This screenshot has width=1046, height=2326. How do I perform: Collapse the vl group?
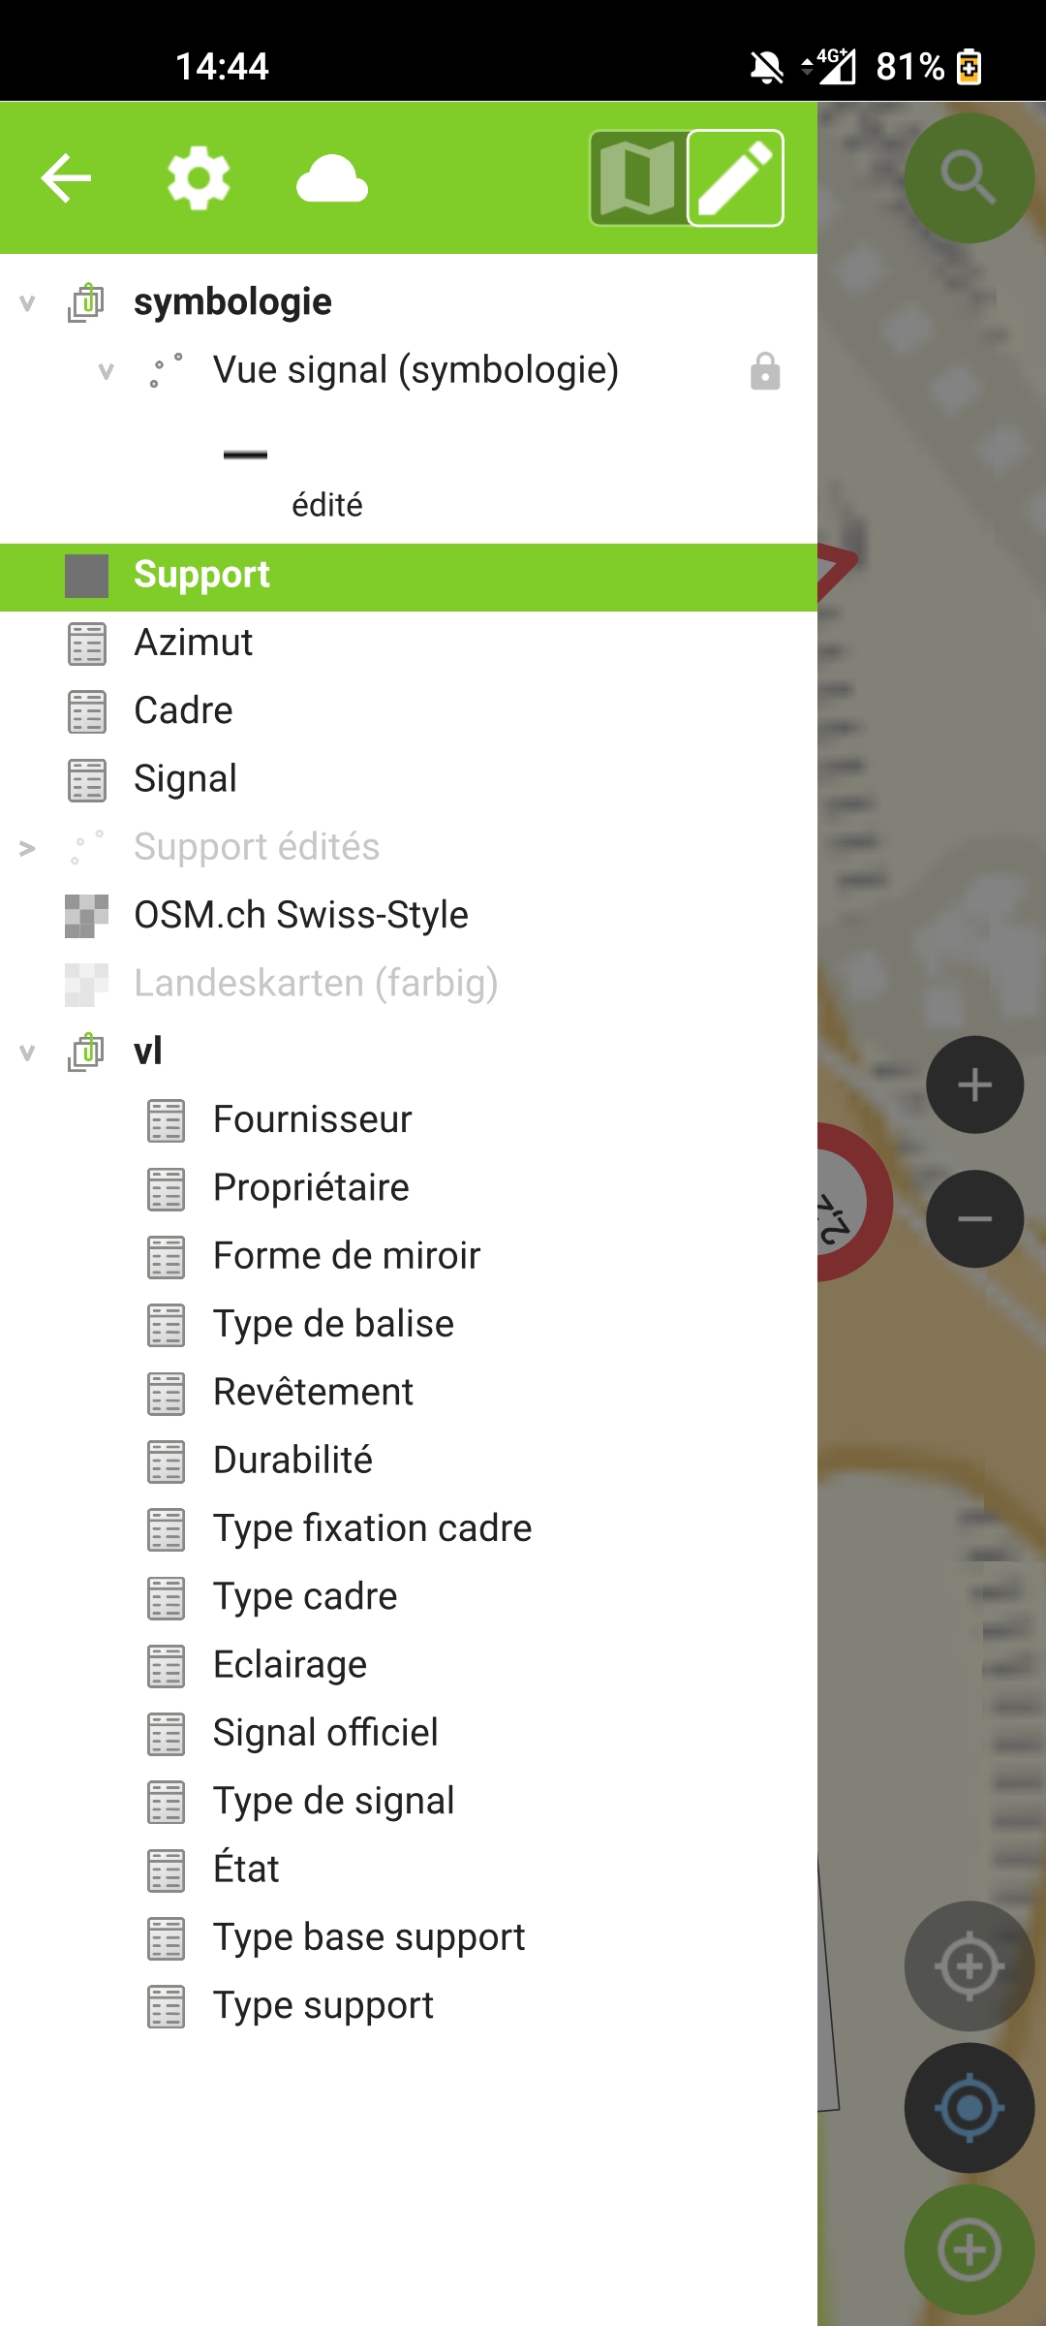click(27, 1052)
